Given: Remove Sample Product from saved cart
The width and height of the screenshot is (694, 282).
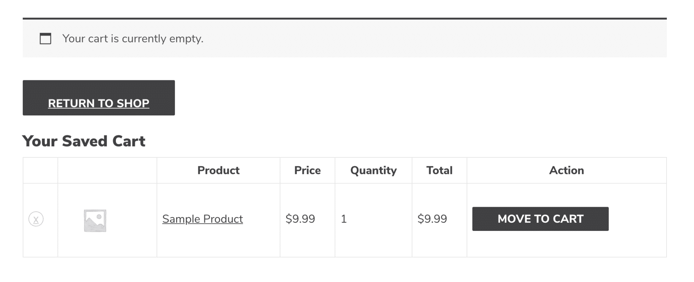Looking at the screenshot, I should (36, 219).
